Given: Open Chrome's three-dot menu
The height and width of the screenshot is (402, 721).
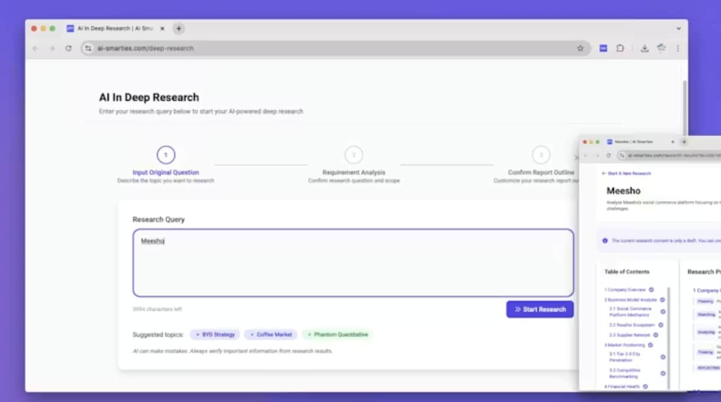Looking at the screenshot, I should pos(678,48).
